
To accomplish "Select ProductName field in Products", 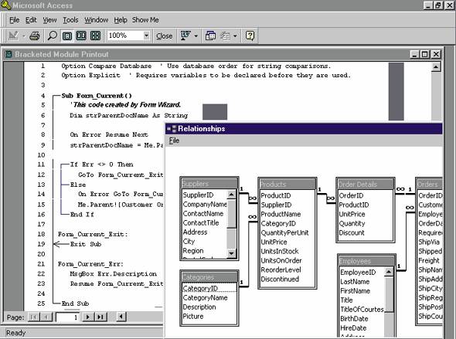I will coord(281,214).
